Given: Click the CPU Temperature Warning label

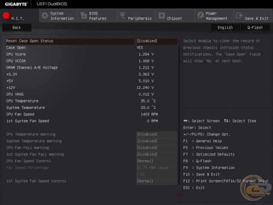Looking at the screenshot, I should pyautogui.click(x=31, y=135).
